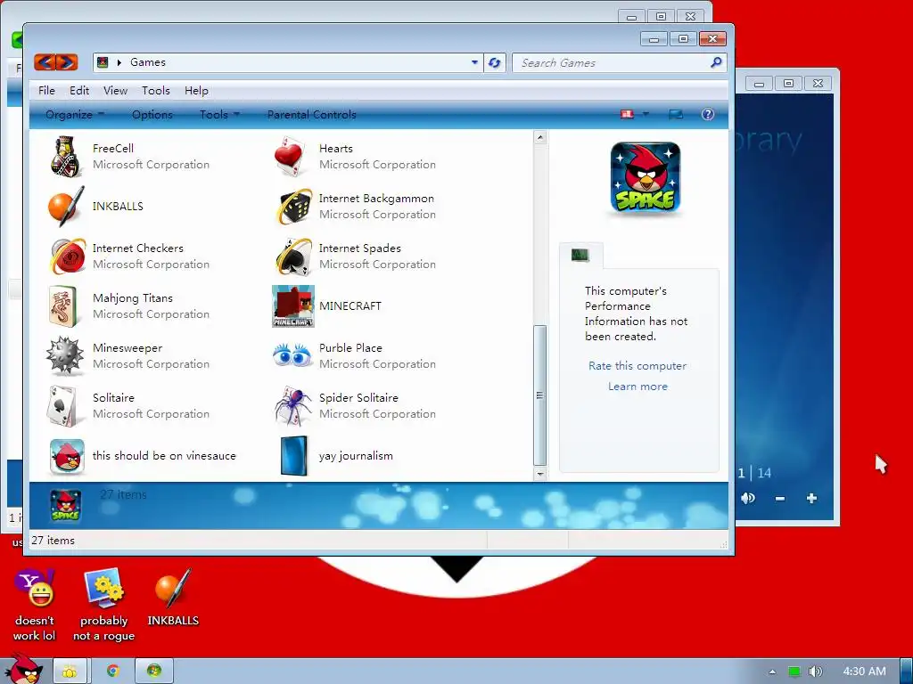Open 'probably not a rogue' desktop shortcut
Screen dimensions: 913x684
(x=103, y=605)
